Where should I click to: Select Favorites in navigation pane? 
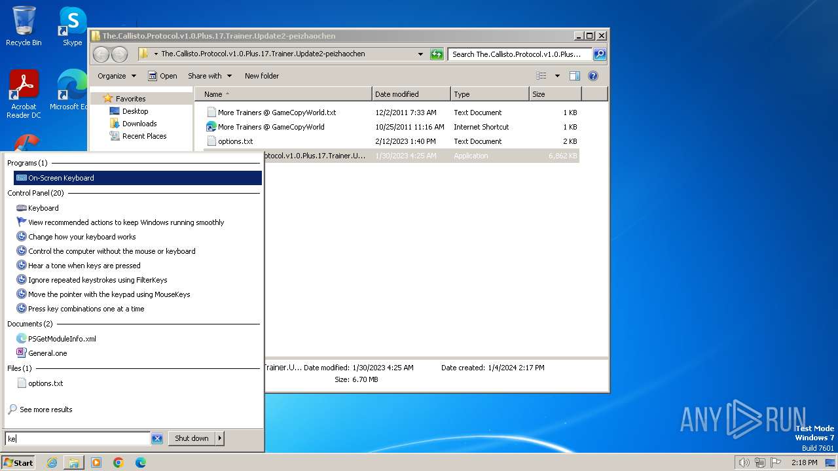point(130,99)
